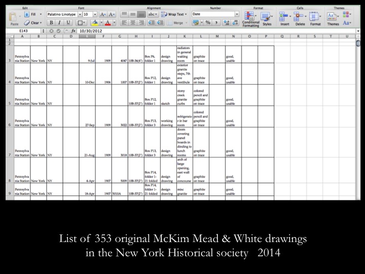Click the decrease decimal places icon
The image size is (365, 274).
[x=235, y=23]
